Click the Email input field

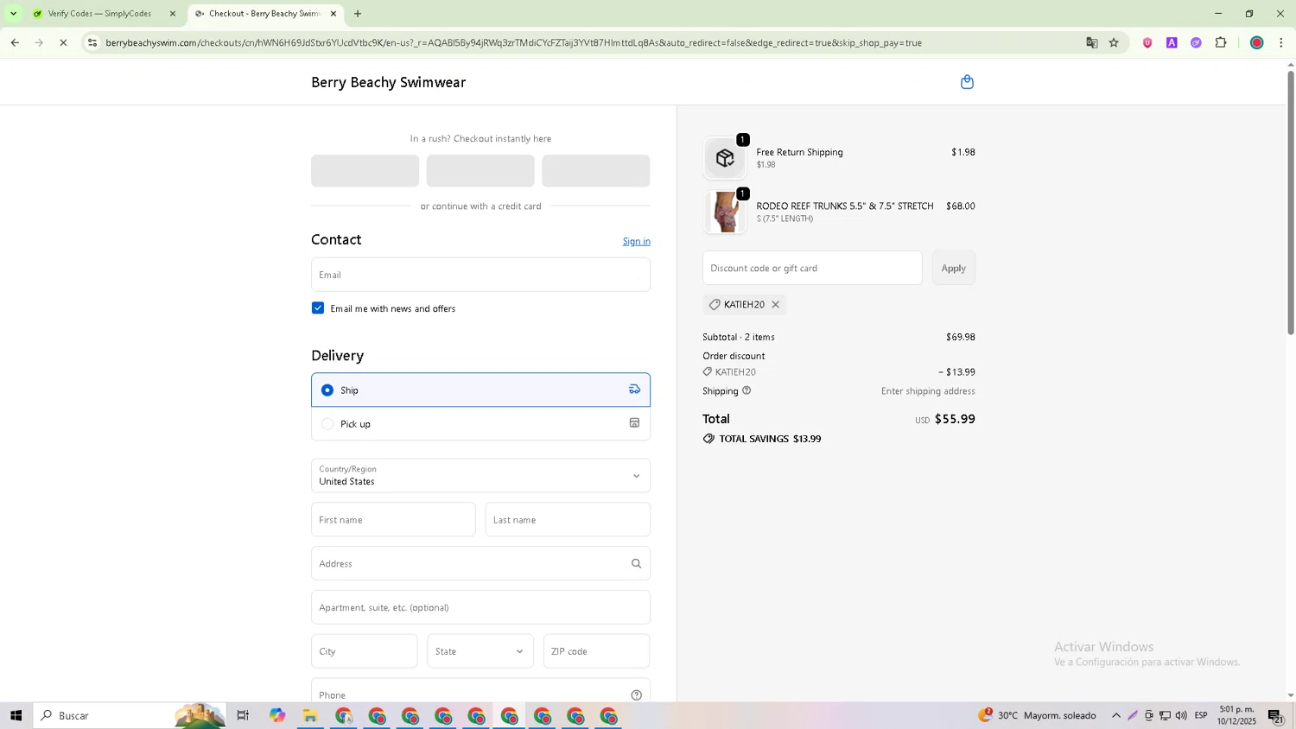tap(480, 275)
